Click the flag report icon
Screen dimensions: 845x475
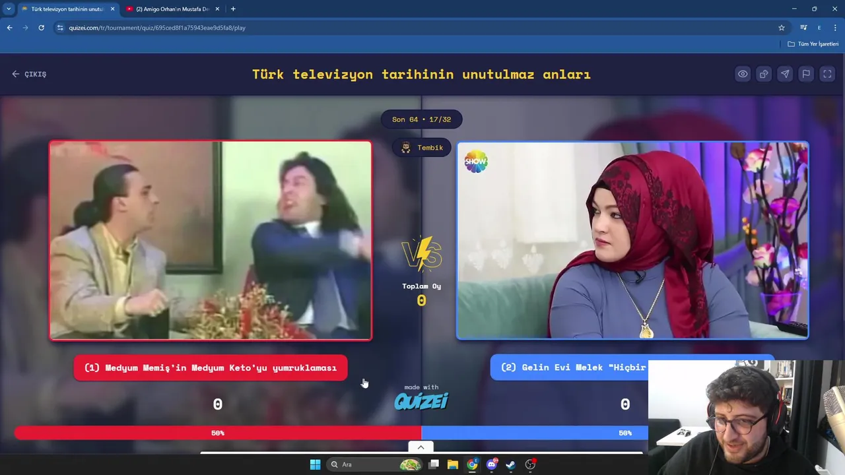pyautogui.click(x=806, y=74)
